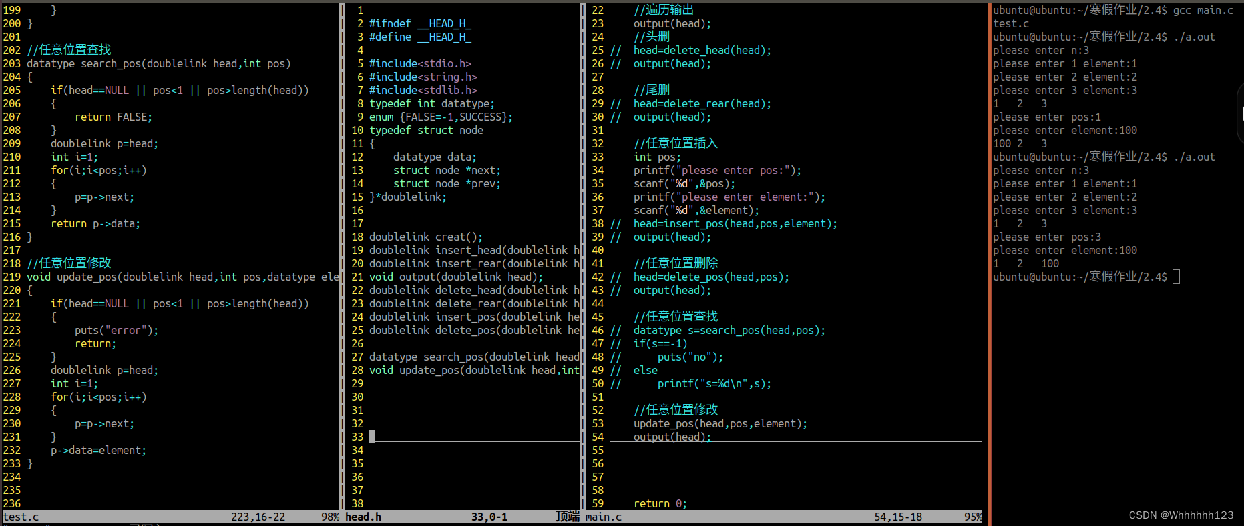Click '#ifndef __HEAD_H_' line in head.h

(421, 23)
